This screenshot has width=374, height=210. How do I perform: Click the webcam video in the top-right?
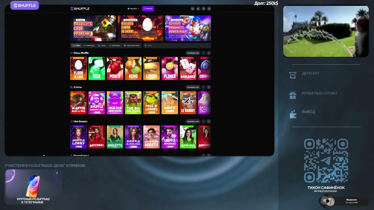(326, 31)
